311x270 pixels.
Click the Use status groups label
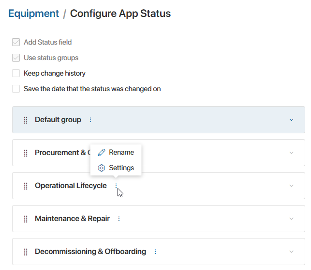(51, 58)
